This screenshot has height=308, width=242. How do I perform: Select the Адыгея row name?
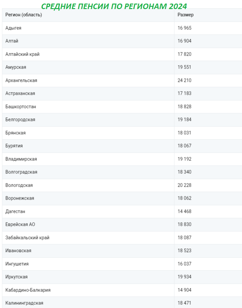tap(13, 28)
